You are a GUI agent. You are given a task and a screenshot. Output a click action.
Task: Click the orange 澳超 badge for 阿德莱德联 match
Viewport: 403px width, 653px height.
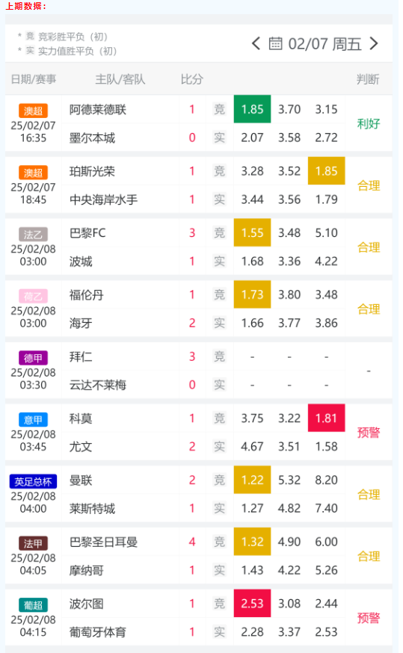click(33, 111)
